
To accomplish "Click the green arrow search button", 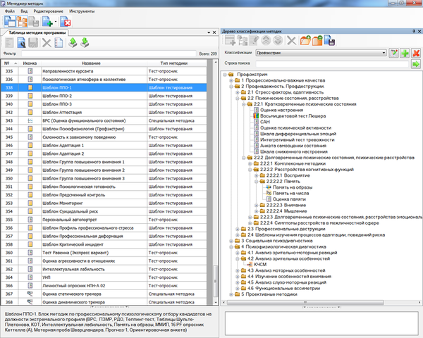I will (x=416, y=64).
